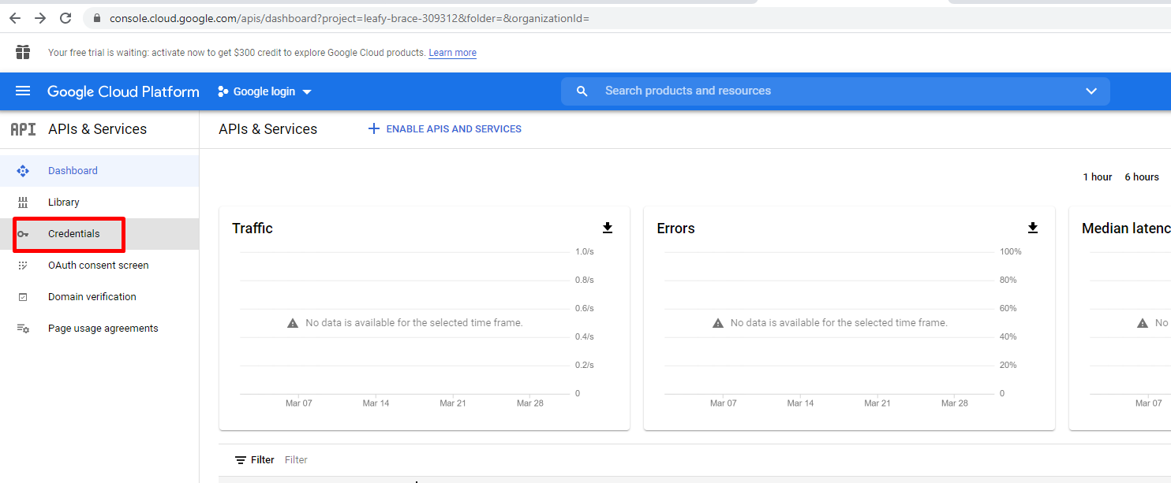Click ENABLE APIS AND SERVICES button
This screenshot has height=483, width=1171.
pos(445,129)
